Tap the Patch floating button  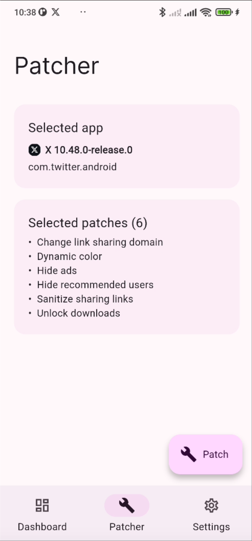click(x=206, y=454)
